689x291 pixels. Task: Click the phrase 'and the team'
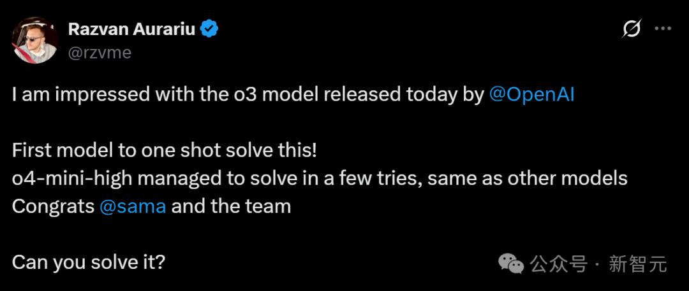click(x=231, y=206)
